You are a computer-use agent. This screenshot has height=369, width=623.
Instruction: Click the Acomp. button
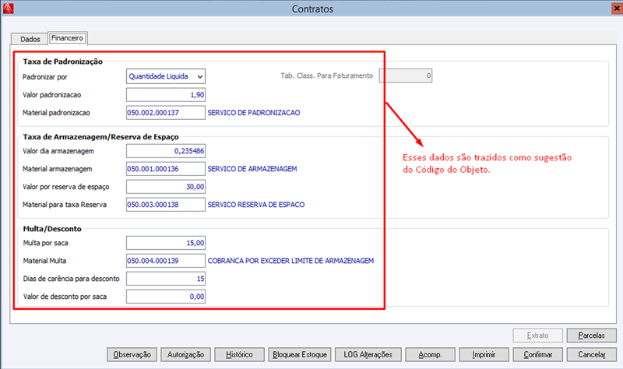(x=430, y=355)
